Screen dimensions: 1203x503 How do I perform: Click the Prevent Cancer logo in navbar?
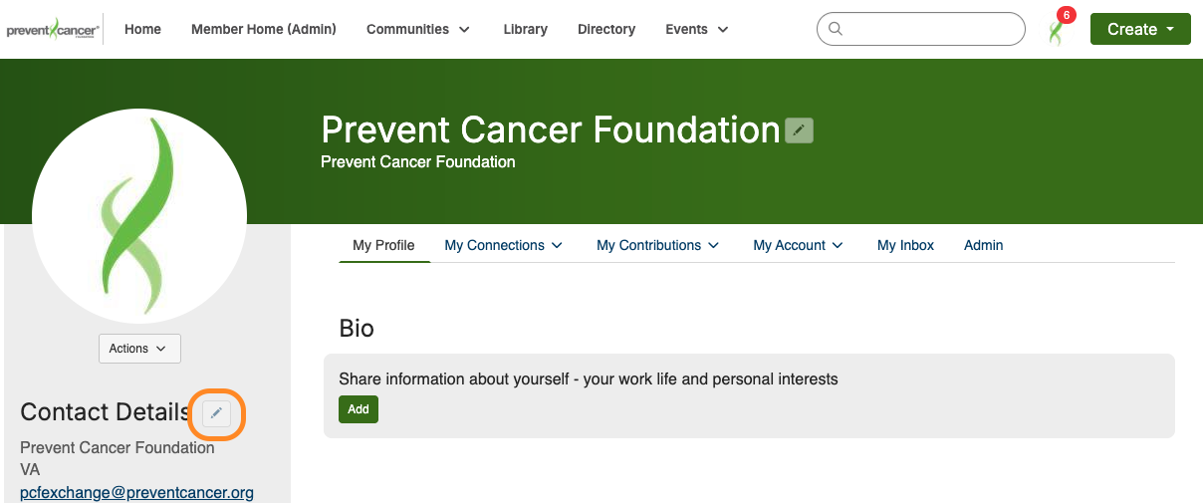[53, 30]
